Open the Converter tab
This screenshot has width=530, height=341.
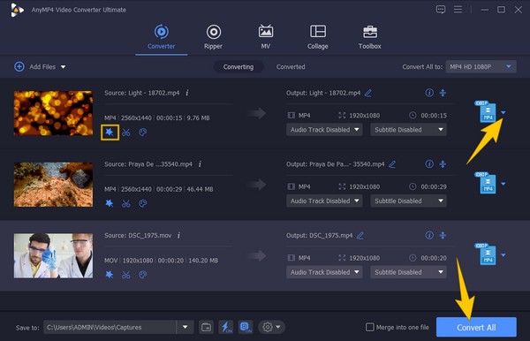click(x=162, y=37)
